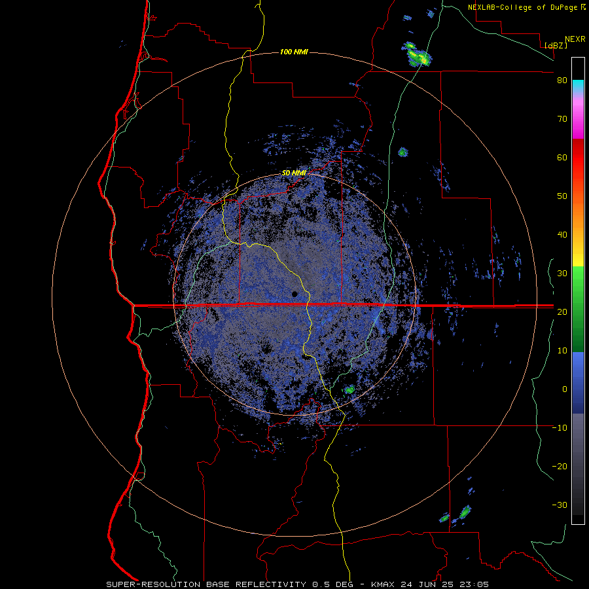Screen dimensions: 589x589
Task: Click the KMAX station identifier in the caption
Action: pos(383,584)
